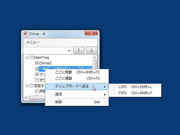Select LIFO in the submenu
The width and height of the screenshot is (180, 135).
135,87
